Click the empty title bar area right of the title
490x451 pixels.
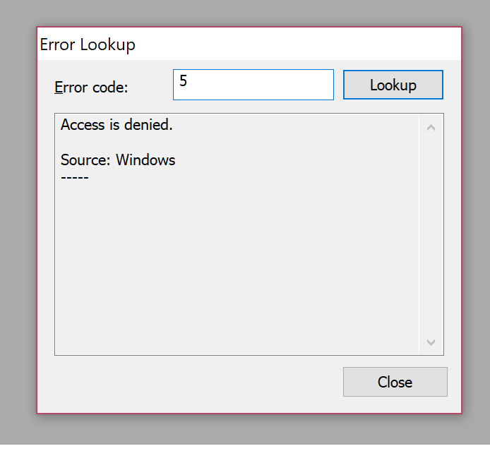coord(297,44)
